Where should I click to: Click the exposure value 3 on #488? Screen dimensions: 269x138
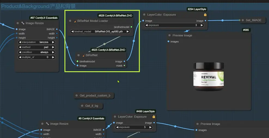coord(145,127)
